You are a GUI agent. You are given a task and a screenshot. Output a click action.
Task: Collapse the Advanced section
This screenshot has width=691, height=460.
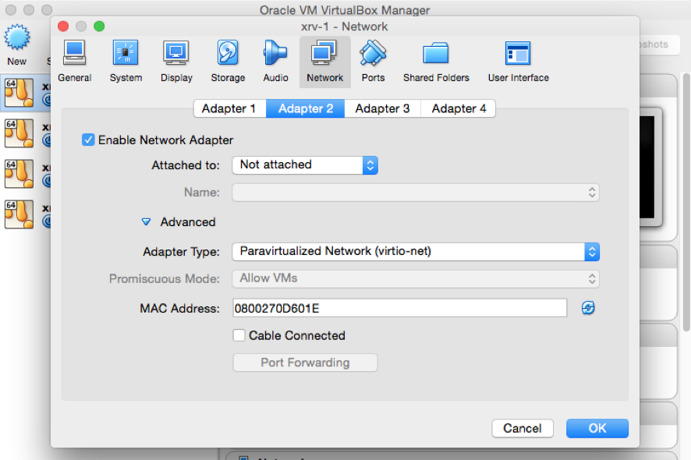point(146,221)
